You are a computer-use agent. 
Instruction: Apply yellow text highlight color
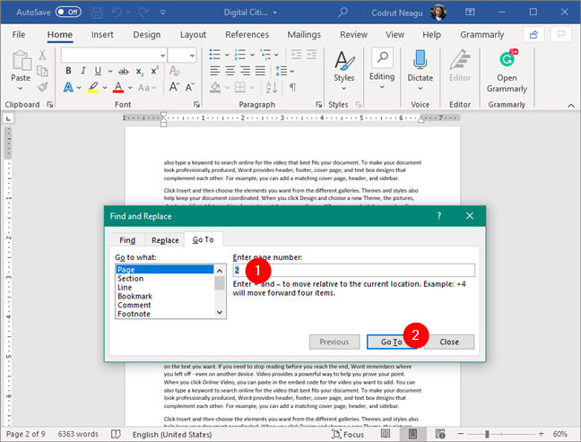click(93, 88)
